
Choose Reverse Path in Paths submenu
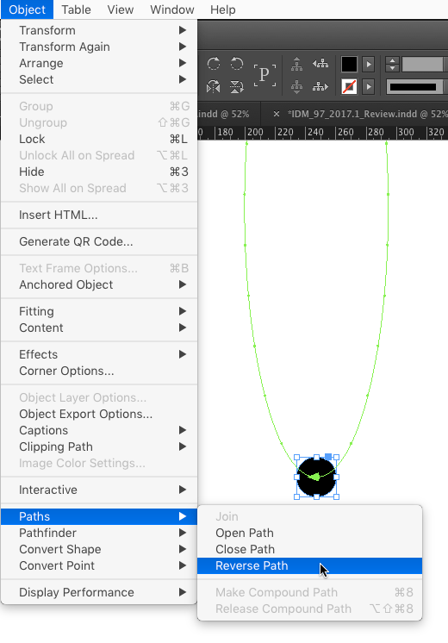[309, 565]
